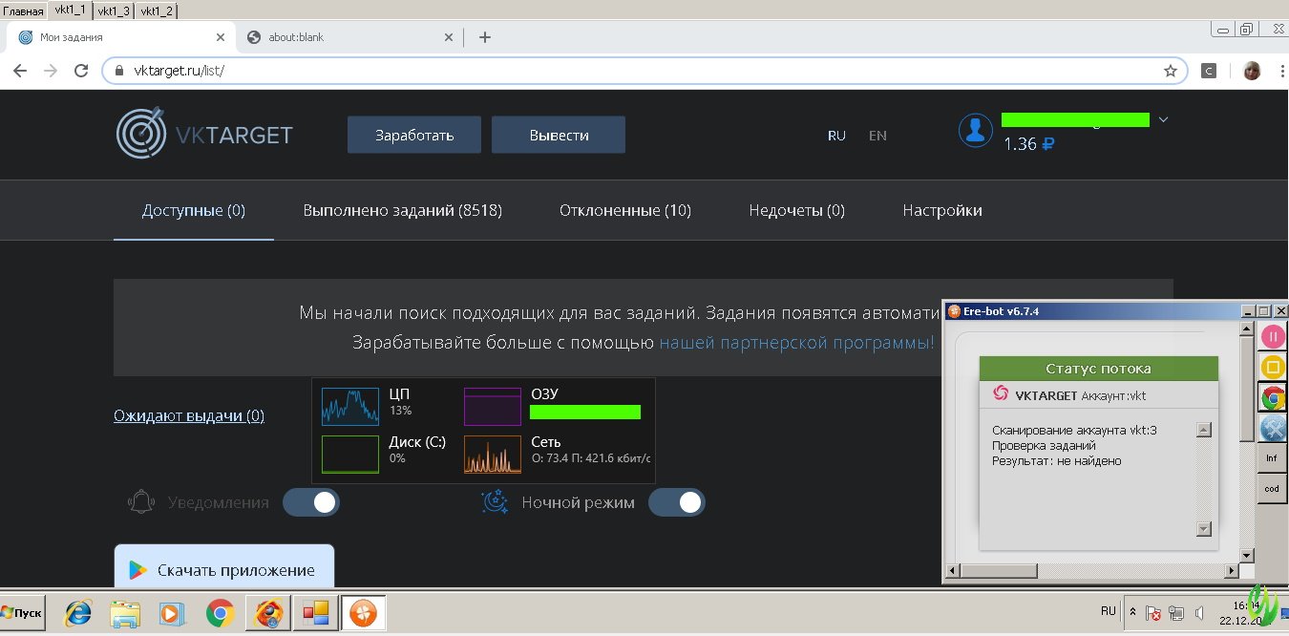Click the Ere-bot horizontal scrollbar right arrow
Viewport: 1289px width, 636px height.
[1231, 573]
